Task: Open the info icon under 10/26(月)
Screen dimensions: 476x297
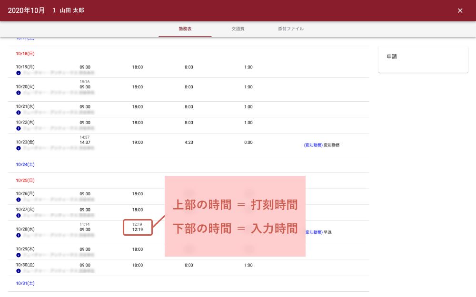Action: point(18,200)
